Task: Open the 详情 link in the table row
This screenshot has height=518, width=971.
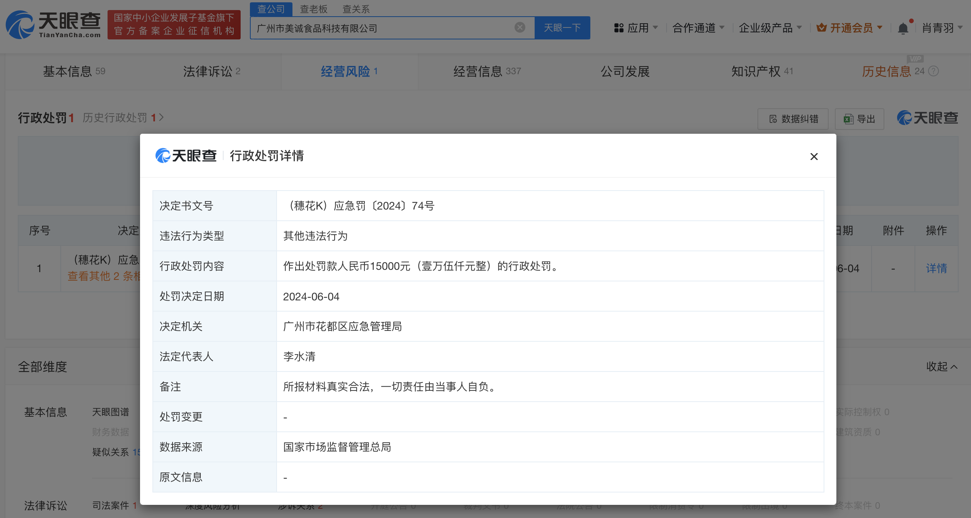Action: click(x=937, y=268)
